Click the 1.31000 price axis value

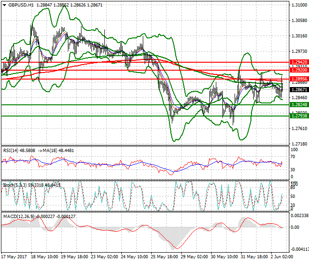[299, 5]
